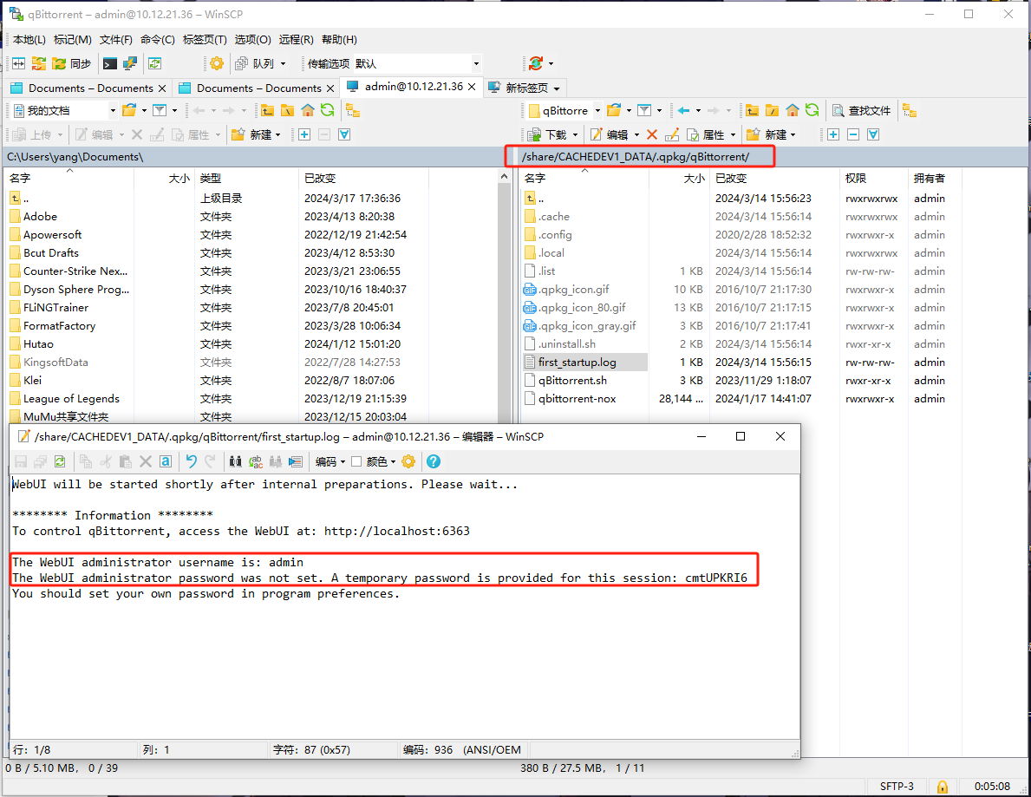
Task: Open the editor help question mark icon
Action: 434,461
